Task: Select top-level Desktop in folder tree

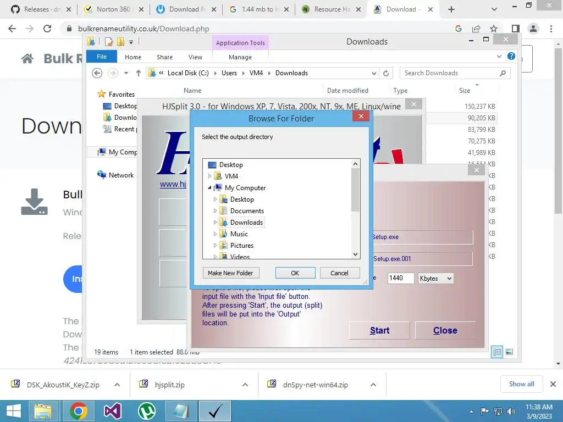Action: click(231, 165)
